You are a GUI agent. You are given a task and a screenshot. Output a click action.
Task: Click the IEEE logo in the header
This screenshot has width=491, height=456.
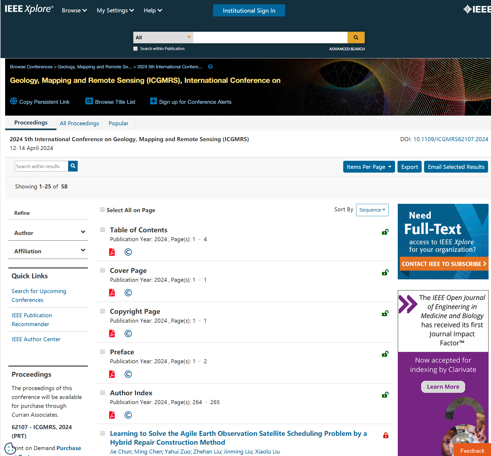click(477, 9)
